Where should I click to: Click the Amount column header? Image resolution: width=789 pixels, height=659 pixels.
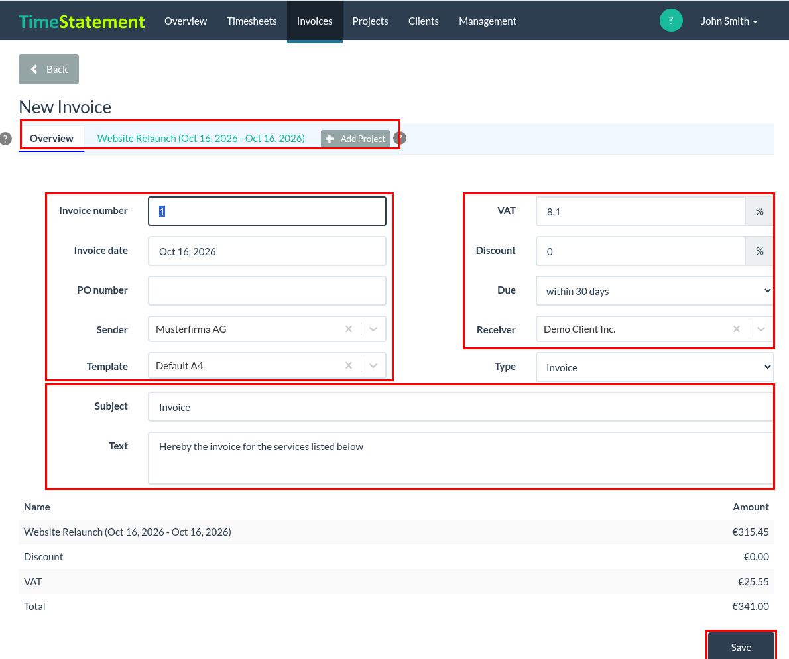[751, 507]
